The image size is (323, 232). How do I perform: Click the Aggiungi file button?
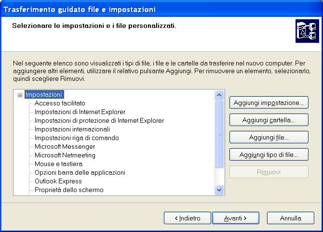[x=269, y=137]
